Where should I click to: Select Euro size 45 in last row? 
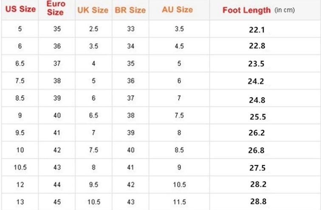click(57, 202)
